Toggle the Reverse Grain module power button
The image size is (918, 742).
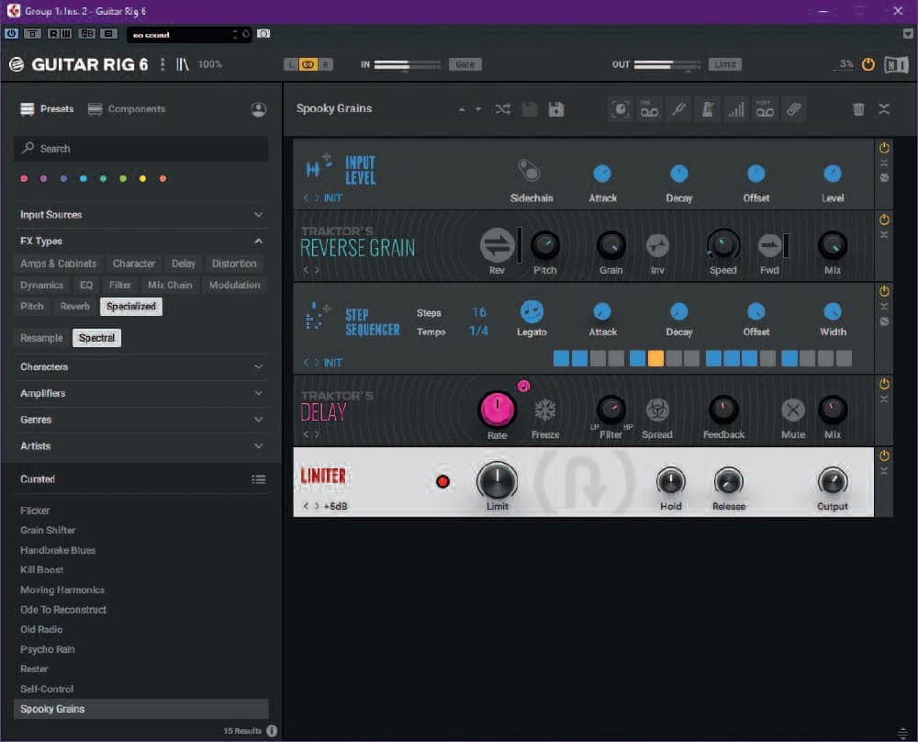tap(884, 219)
